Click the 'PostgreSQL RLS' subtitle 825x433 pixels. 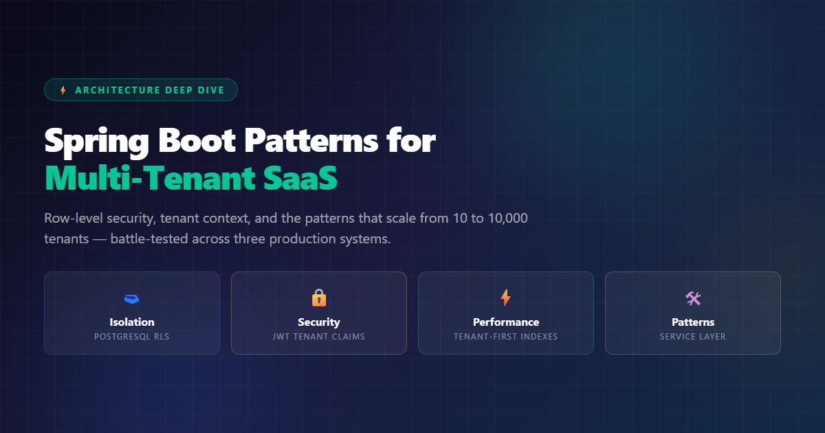[x=132, y=337]
